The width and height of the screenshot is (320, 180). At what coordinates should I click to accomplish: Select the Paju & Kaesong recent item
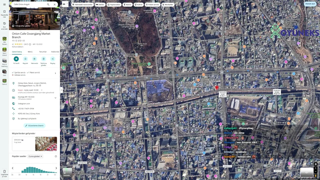pos(4,63)
